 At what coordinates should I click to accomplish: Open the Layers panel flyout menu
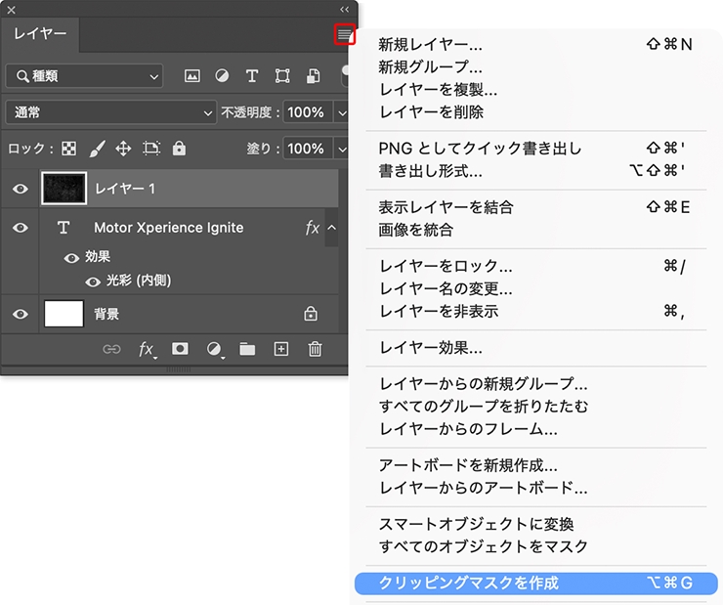pyautogui.click(x=344, y=35)
